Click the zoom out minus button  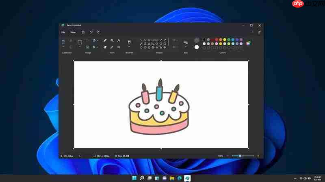point(227,156)
